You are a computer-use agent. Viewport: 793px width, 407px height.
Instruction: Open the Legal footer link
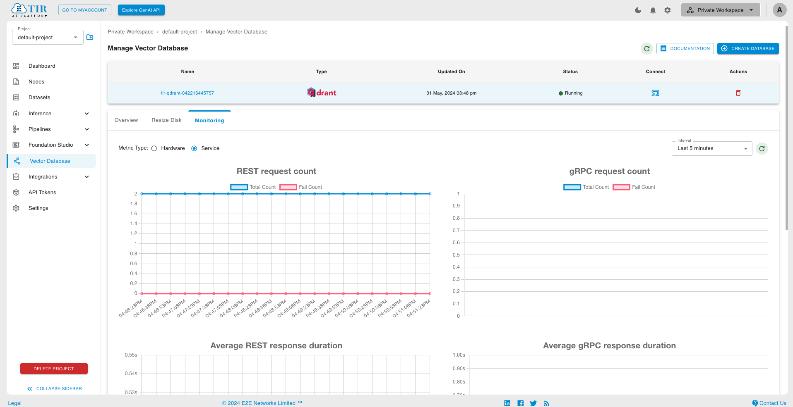14,403
